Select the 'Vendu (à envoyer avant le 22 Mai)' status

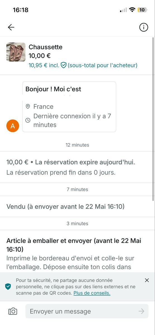(x=66, y=207)
